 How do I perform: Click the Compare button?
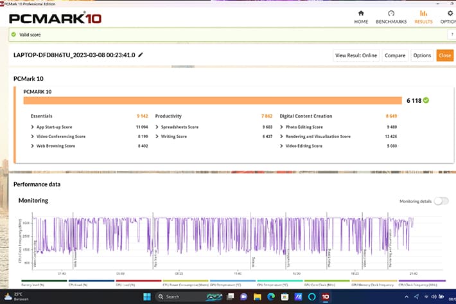395,55
